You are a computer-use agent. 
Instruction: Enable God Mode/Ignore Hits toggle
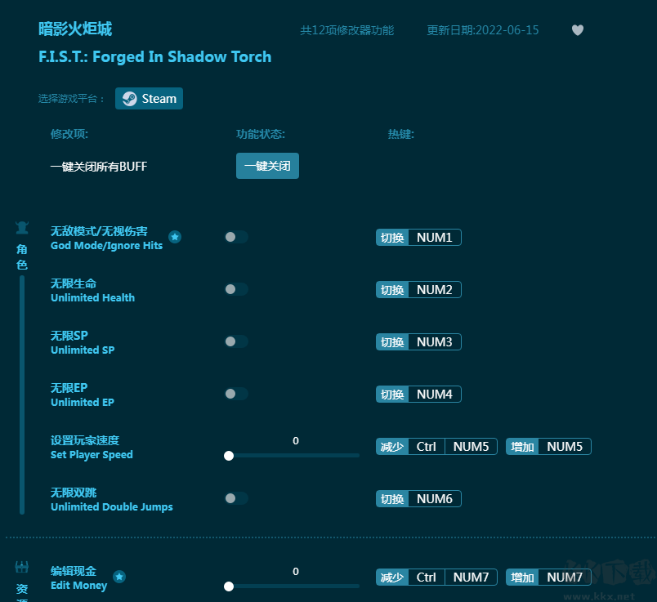pyautogui.click(x=235, y=237)
